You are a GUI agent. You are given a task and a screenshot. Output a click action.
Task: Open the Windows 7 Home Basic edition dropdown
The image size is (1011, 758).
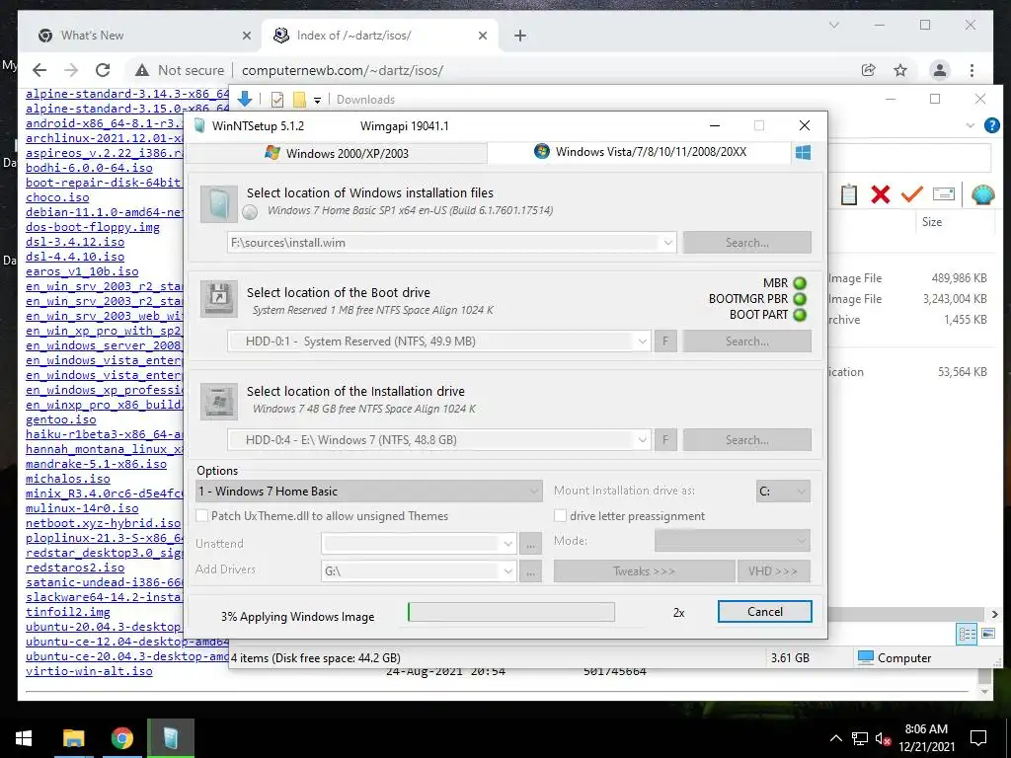[x=368, y=492]
